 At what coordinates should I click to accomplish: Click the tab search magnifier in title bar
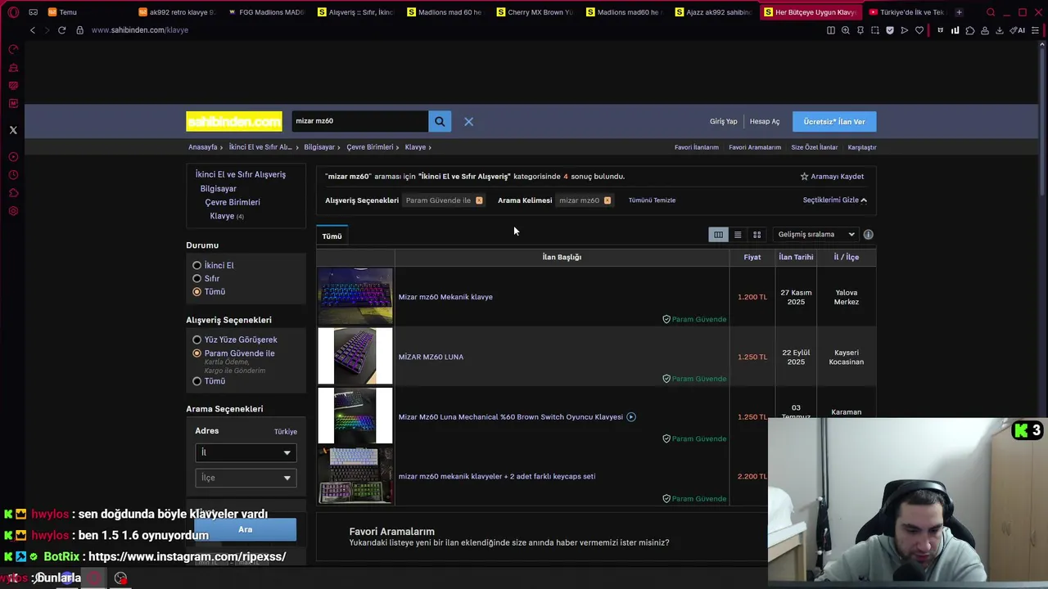coord(991,12)
